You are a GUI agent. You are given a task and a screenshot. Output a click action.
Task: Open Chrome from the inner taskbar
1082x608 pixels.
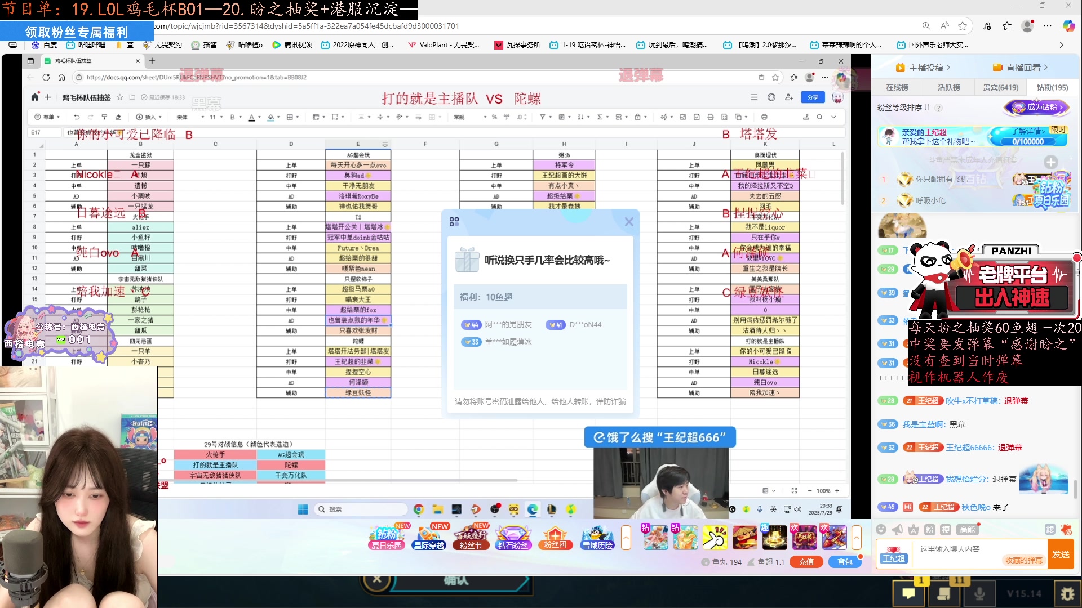click(x=418, y=509)
